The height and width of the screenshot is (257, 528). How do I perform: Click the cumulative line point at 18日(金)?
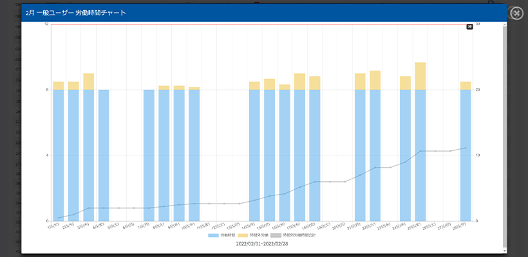point(315,182)
